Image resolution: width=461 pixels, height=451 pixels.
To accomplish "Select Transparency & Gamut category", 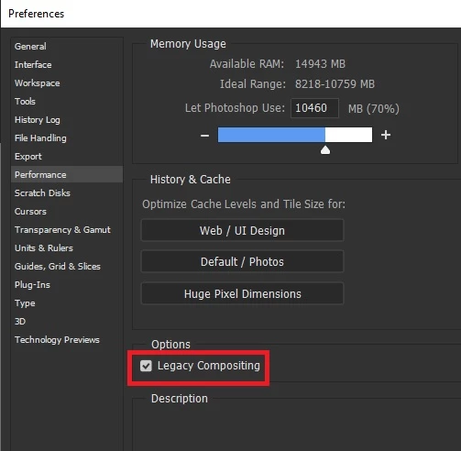I will coord(62,230).
